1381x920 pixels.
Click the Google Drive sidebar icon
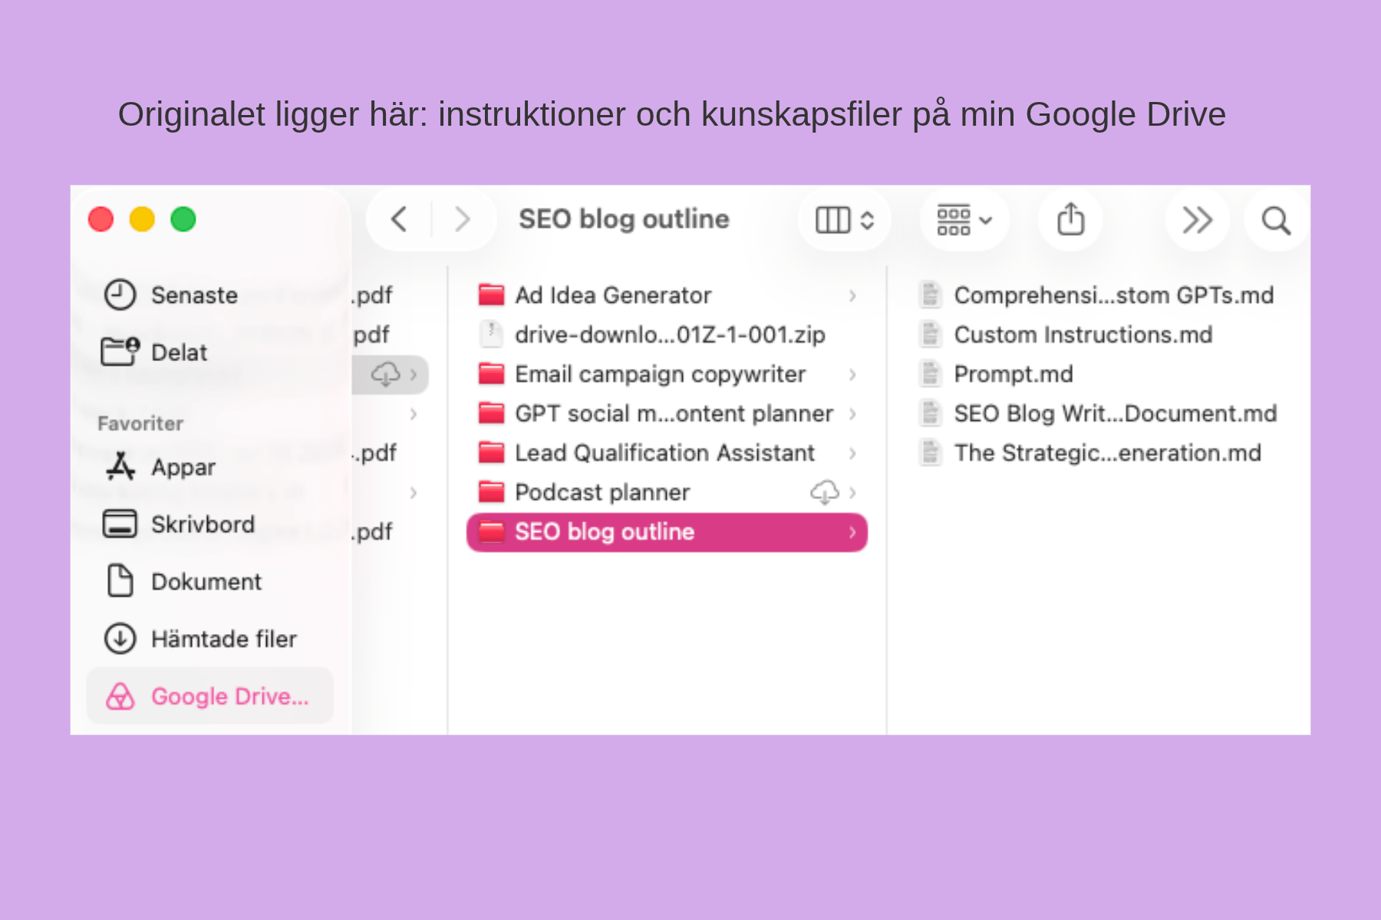pos(120,696)
